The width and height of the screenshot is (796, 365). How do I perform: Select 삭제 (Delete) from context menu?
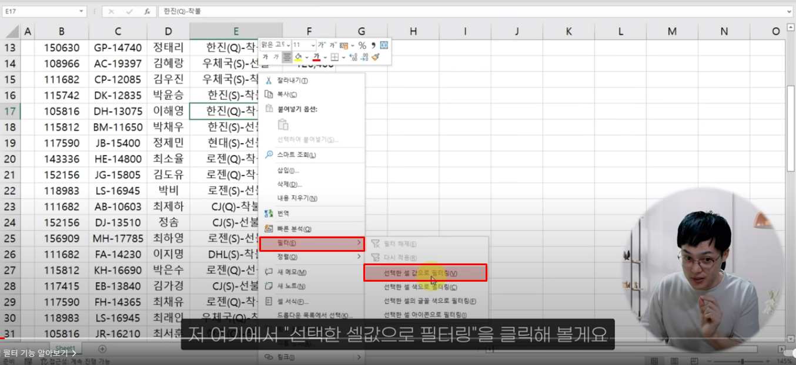pyautogui.click(x=312, y=184)
